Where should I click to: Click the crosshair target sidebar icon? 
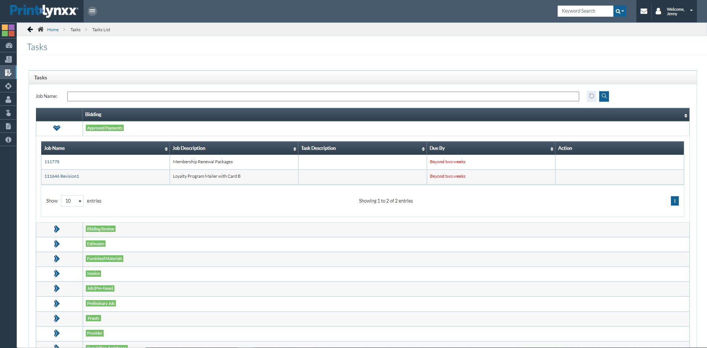(8, 86)
